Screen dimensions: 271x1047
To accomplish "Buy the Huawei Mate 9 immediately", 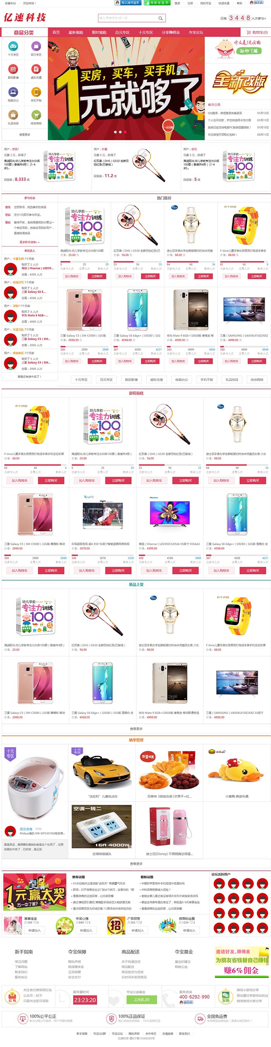I will tap(203, 361).
